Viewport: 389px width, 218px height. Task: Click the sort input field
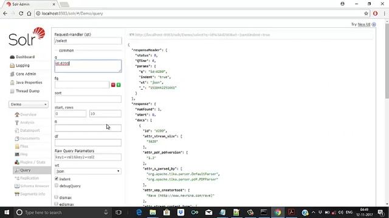(88, 99)
